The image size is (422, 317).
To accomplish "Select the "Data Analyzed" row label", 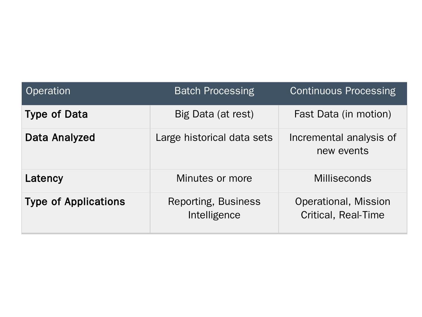I will [60, 138].
